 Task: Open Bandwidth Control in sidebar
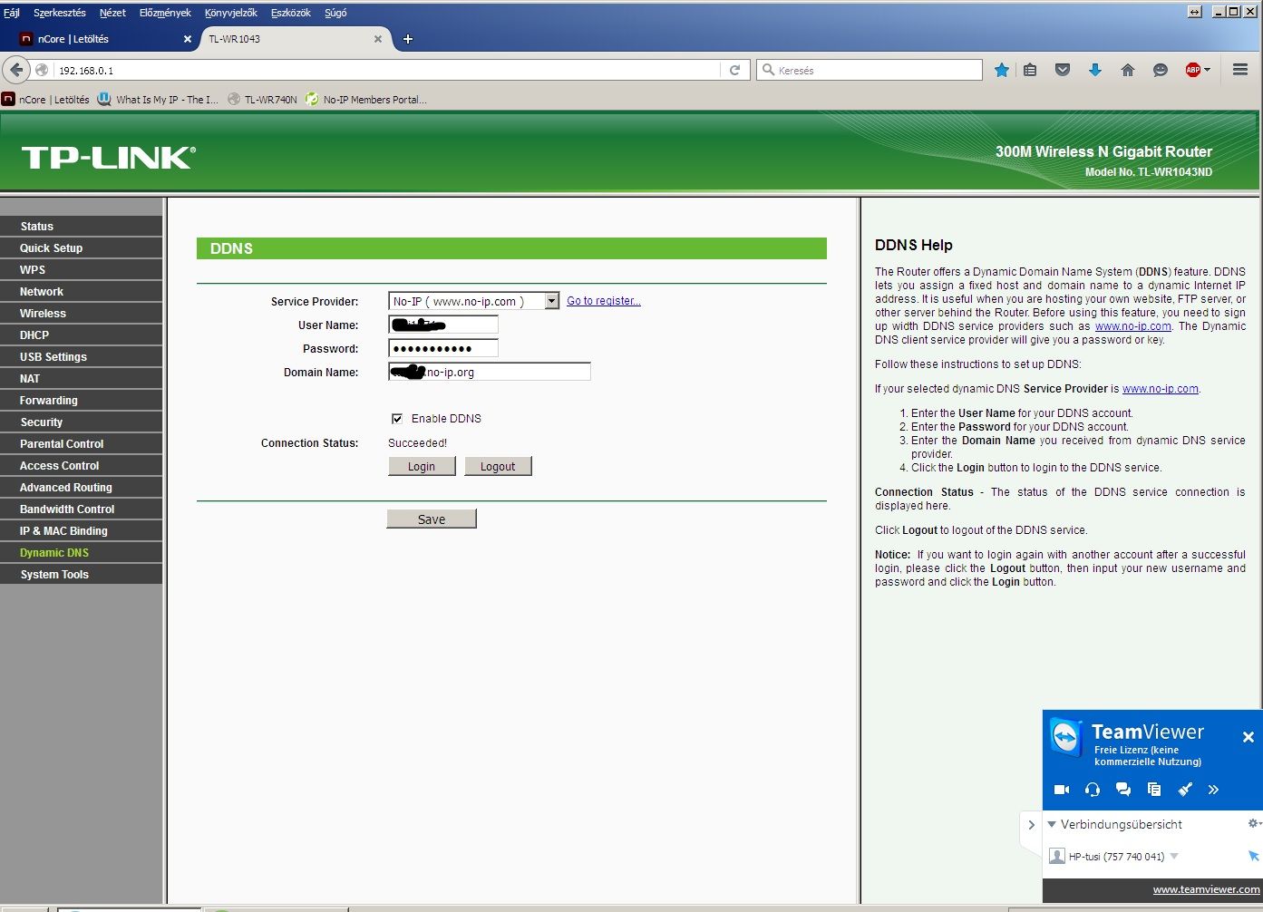pos(82,509)
